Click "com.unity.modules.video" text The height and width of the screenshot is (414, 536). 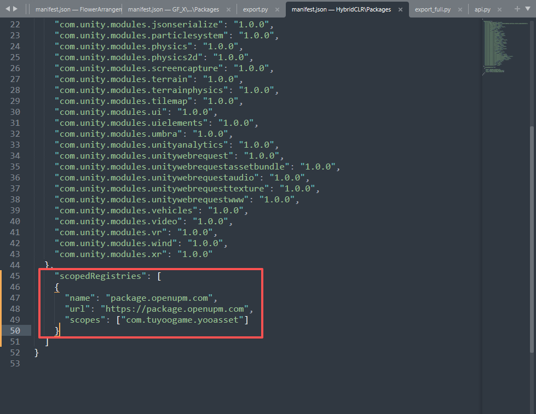pyautogui.click(x=118, y=221)
